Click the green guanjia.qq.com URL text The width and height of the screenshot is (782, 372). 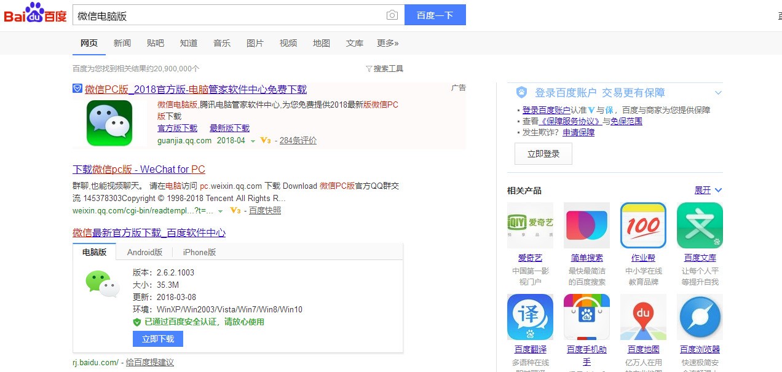click(x=184, y=141)
